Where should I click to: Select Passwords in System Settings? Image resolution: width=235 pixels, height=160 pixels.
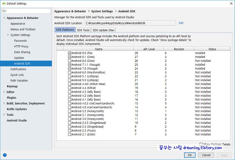click(x=20, y=41)
